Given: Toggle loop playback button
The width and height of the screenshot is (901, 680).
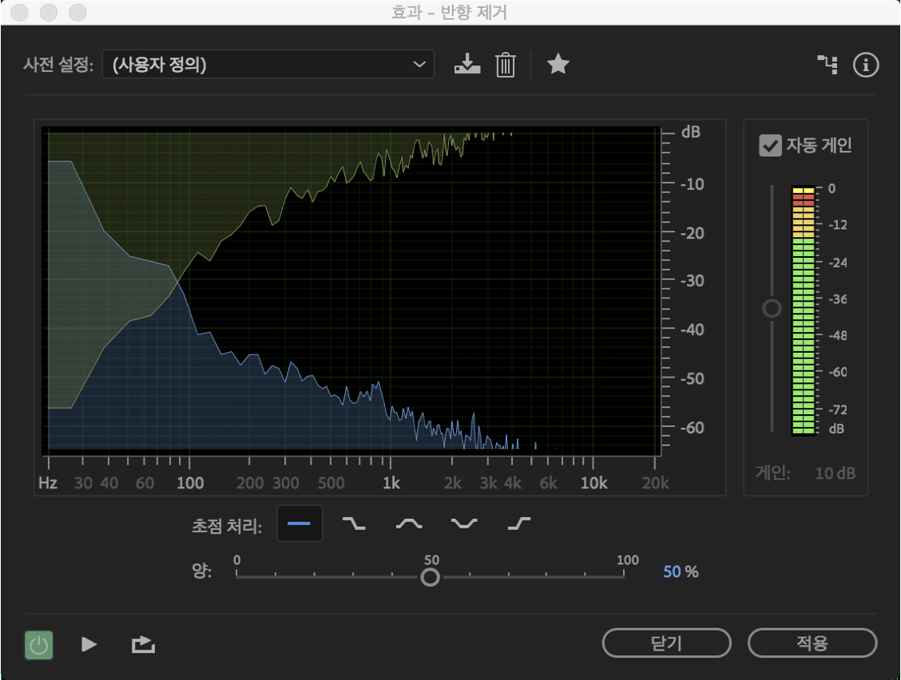Looking at the screenshot, I should [143, 644].
